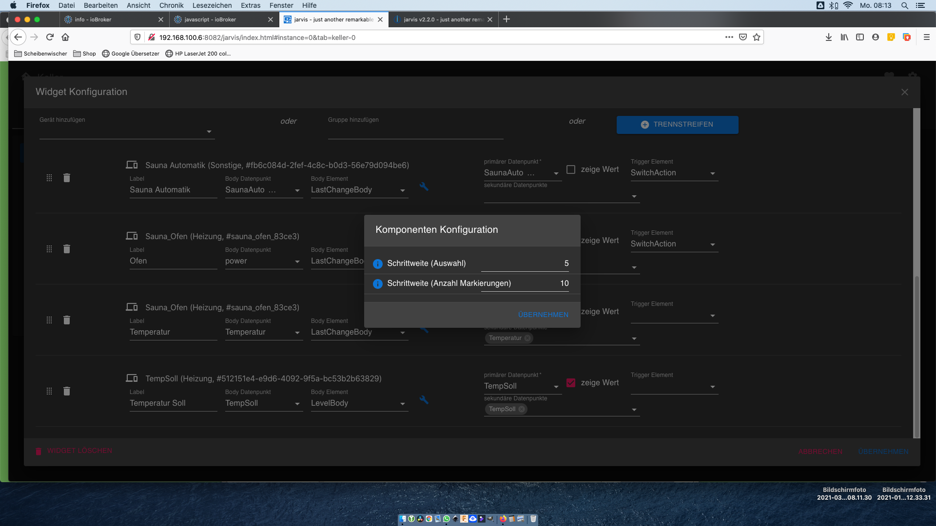Image resolution: width=936 pixels, height=526 pixels.
Task: Open Body Datenpunkt dropdown showing SaunaAuto
Action: click(x=264, y=190)
